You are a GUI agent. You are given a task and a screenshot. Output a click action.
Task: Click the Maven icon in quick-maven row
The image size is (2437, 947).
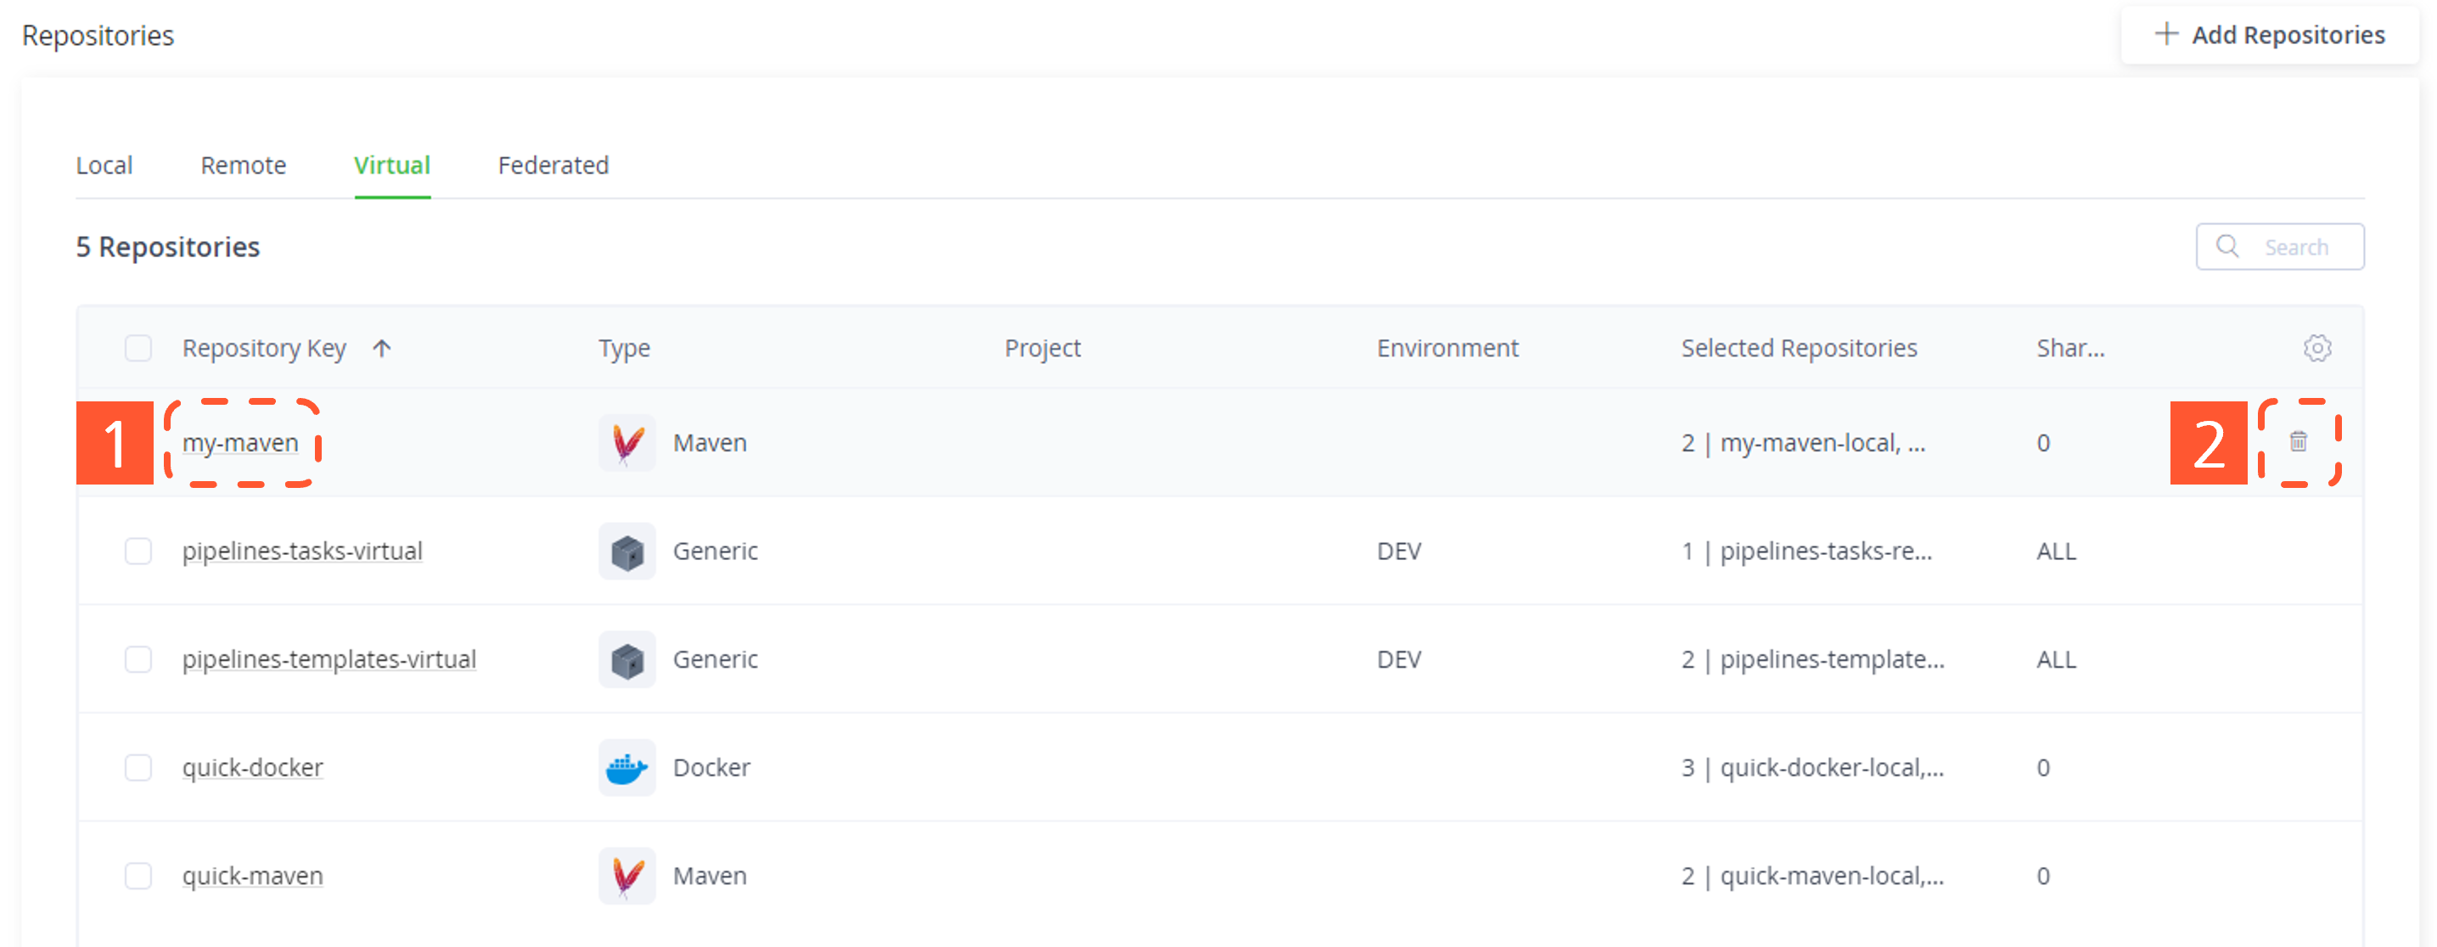click(626, 876)
